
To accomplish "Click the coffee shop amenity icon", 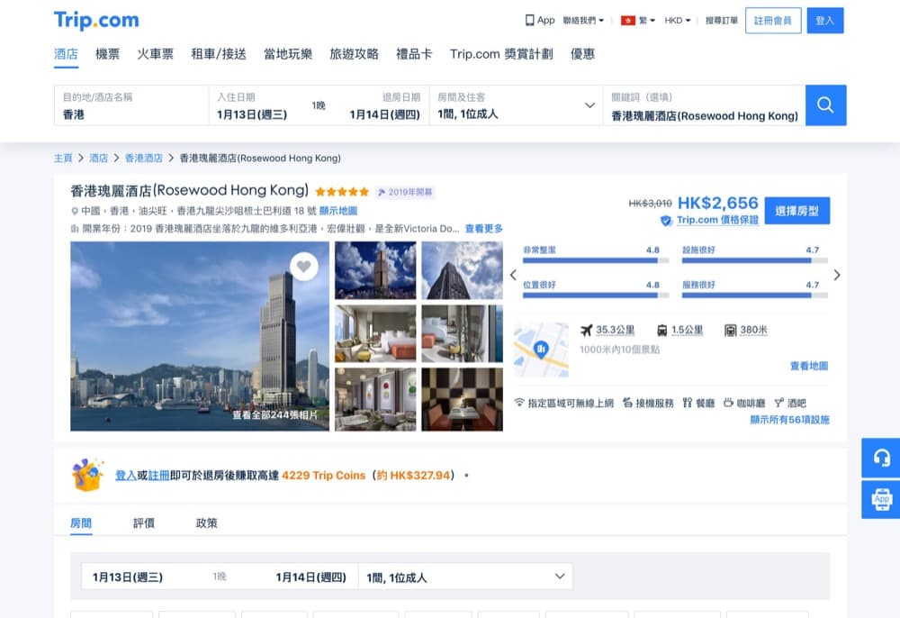I will 728,403.
